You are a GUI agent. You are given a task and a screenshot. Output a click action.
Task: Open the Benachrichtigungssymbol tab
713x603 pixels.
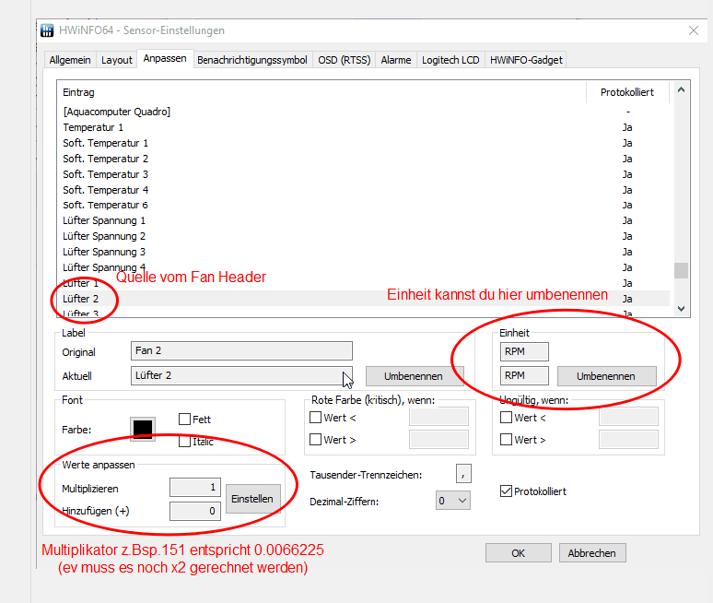coord(252,60)
